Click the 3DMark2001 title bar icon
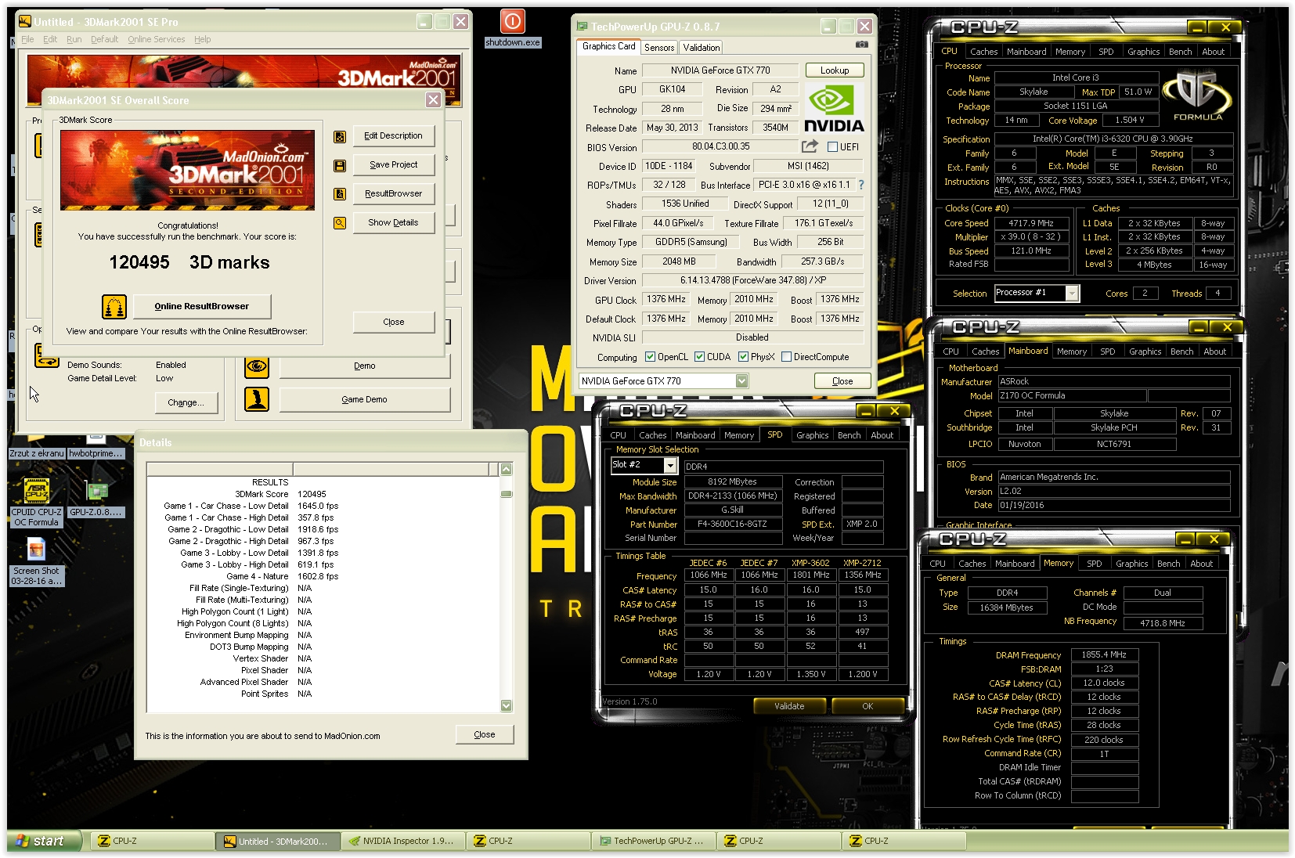 (24, 22)
